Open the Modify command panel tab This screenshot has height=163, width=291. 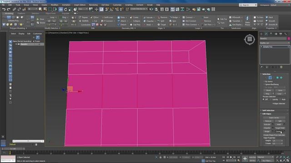[266, 34]
